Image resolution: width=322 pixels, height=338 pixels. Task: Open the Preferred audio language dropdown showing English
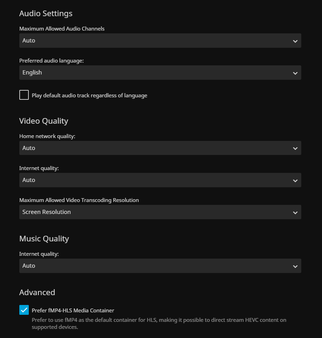coord(155,73)
